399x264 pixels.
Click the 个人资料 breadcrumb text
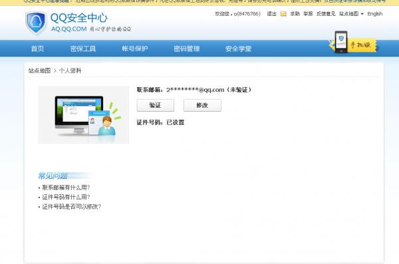click(x=70, y=70)
